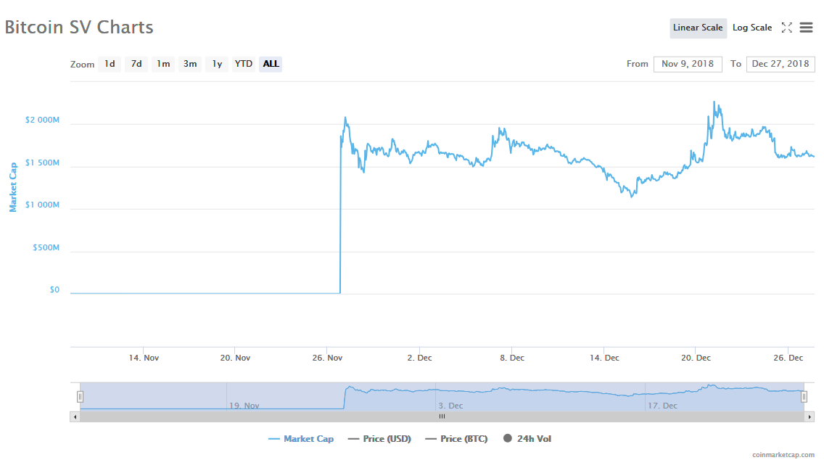This screenshot has height=468, width=824.
Task: Set zoom range to 1y
Action: pos(217,64)
